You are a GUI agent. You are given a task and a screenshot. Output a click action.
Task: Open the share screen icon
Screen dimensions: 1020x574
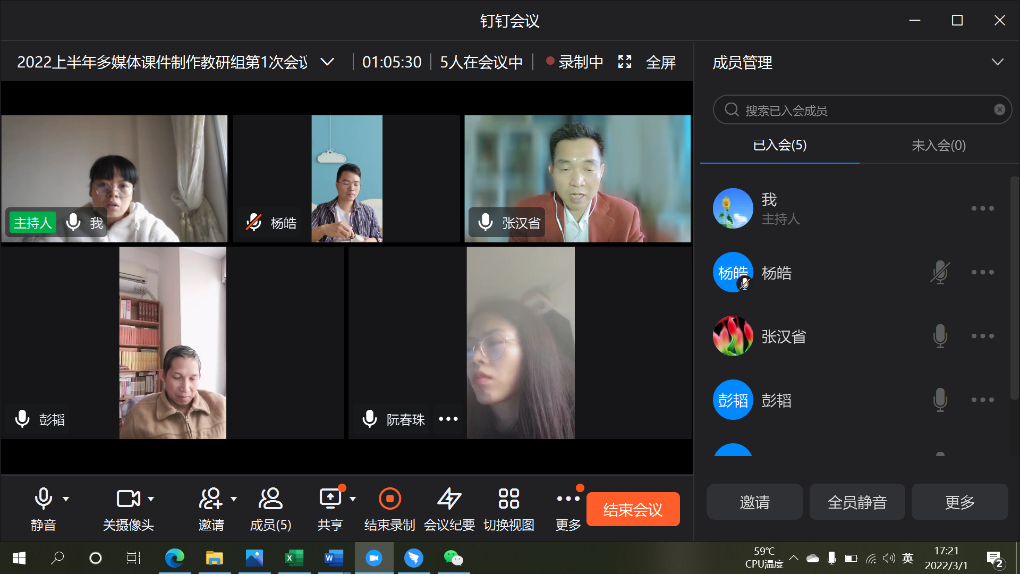point(330,499)
